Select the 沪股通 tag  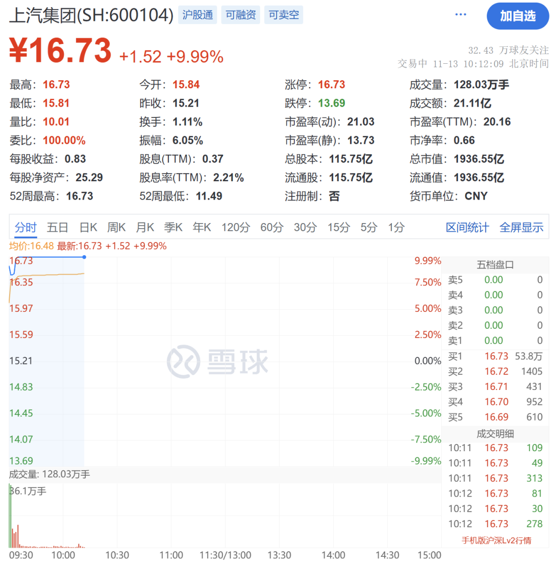[197, 15]
